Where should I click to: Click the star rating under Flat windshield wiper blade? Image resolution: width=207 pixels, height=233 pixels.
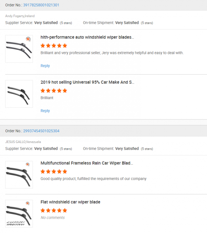coord(54,210)
